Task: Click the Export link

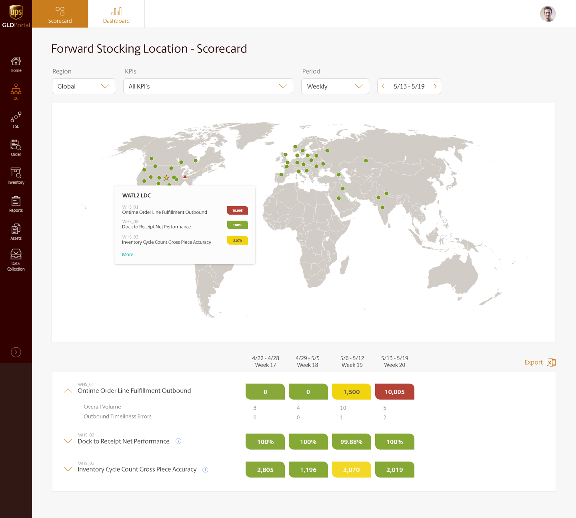Action: (534, 362)
